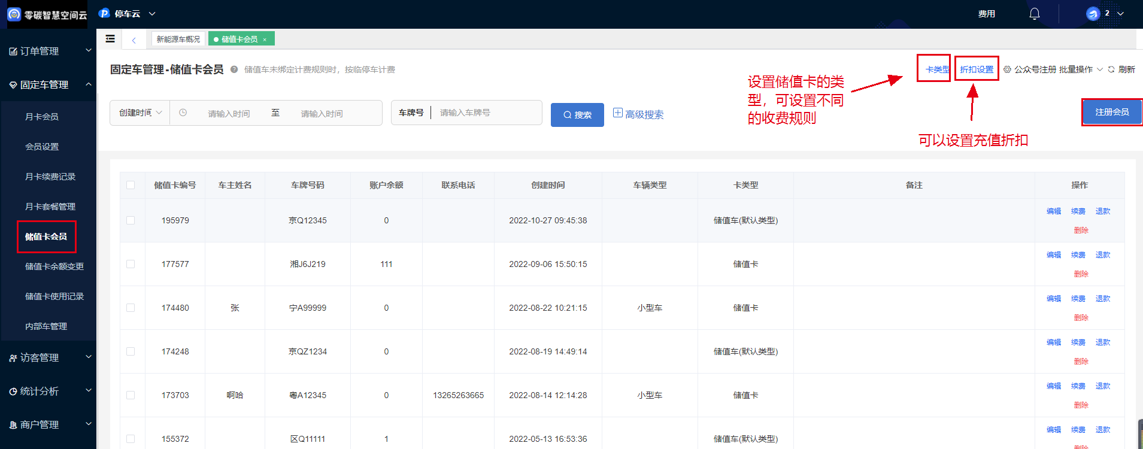
Task: Click the 搜索 search button
Action: point(577,114)
